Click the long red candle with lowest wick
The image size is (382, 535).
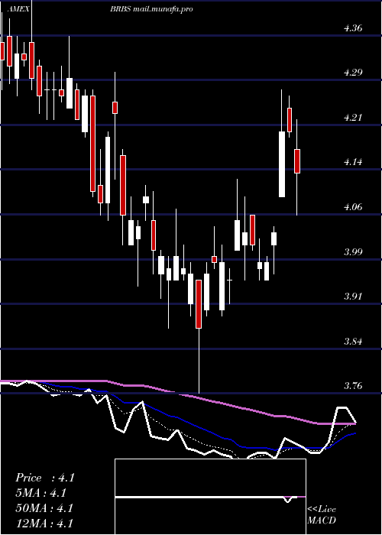199,304
